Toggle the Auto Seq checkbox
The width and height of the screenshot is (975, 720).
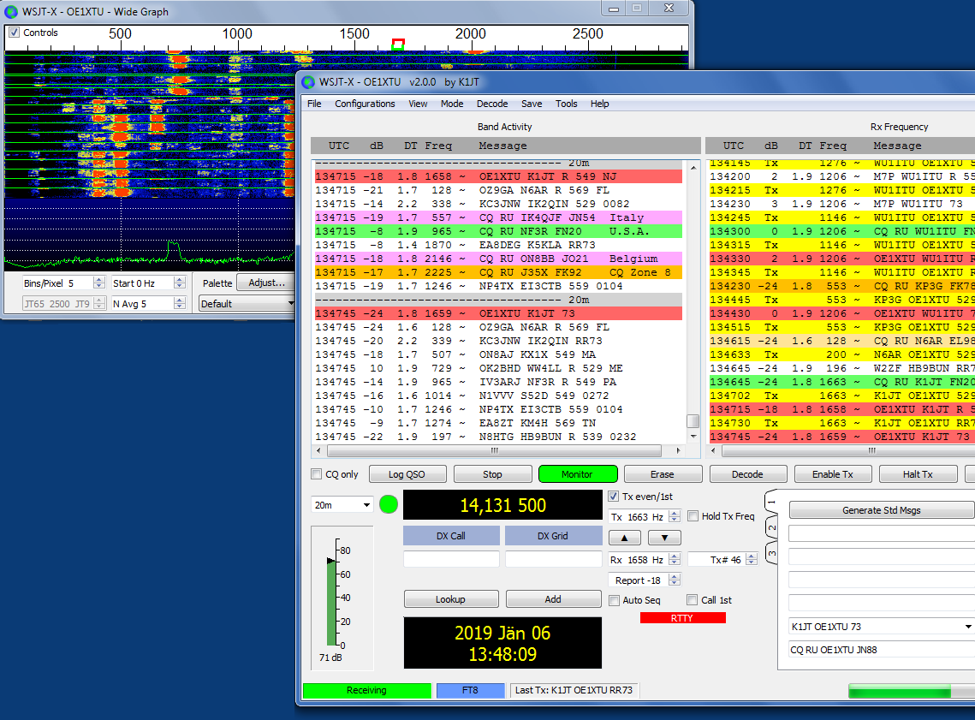coord(614,600)
